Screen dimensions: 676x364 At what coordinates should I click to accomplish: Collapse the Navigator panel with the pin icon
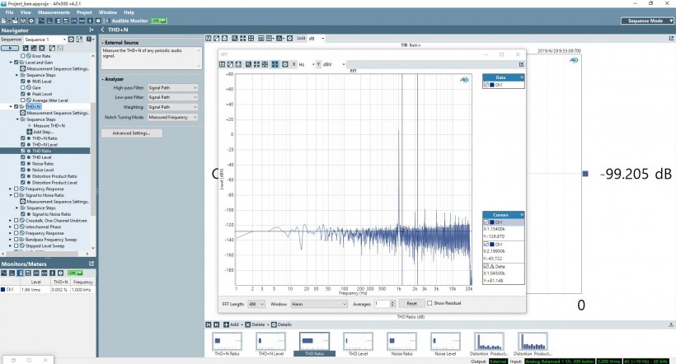92,30
